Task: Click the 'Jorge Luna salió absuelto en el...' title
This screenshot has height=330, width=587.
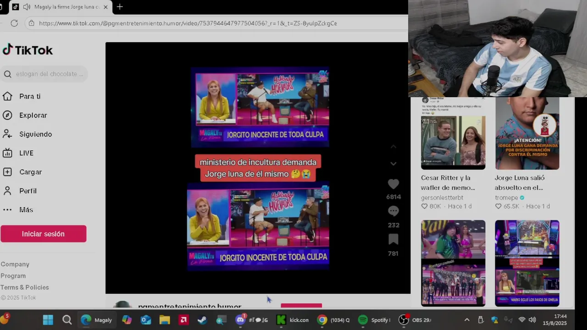Action: click(520, 182)
